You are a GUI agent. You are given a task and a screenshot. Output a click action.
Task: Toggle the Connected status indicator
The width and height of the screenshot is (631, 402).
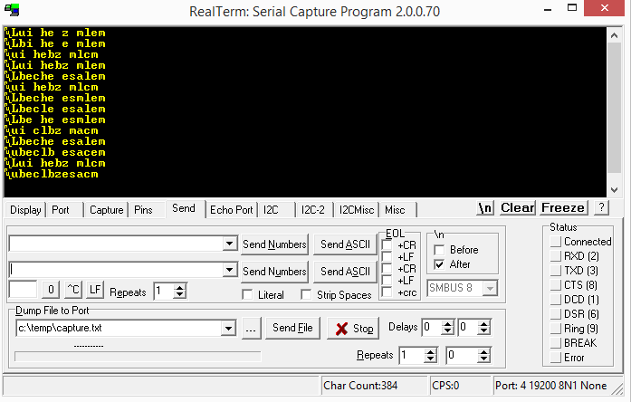[x=556, y=242]
